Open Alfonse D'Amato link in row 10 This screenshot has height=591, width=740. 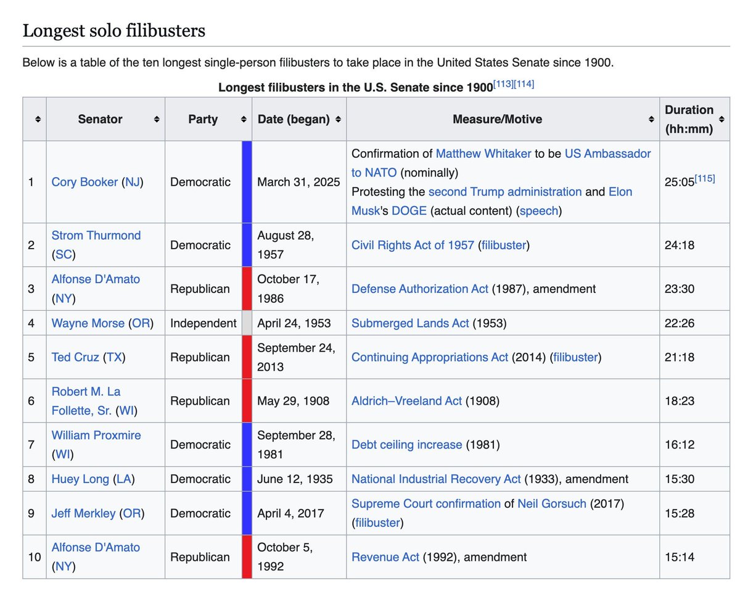(96, 548)
